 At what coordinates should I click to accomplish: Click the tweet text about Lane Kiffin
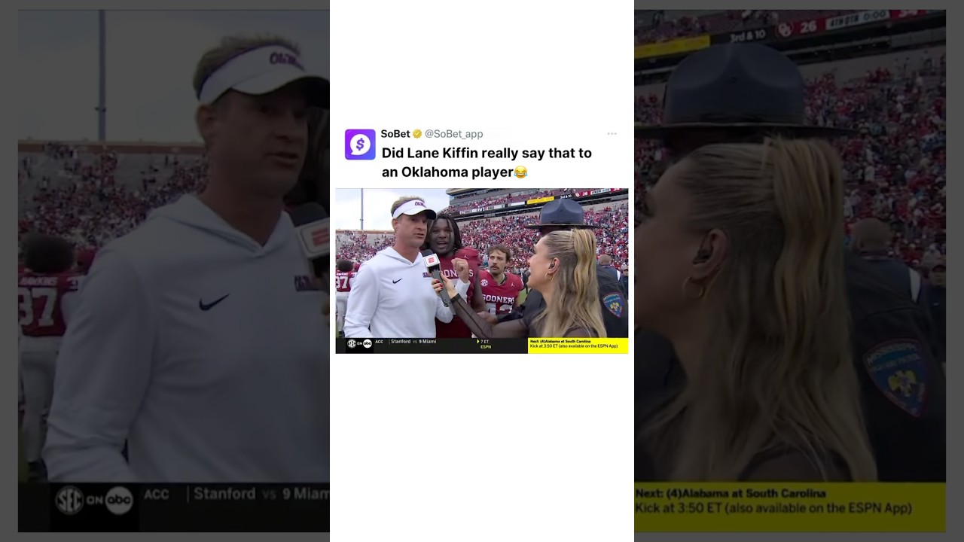(x=487, y=163)
